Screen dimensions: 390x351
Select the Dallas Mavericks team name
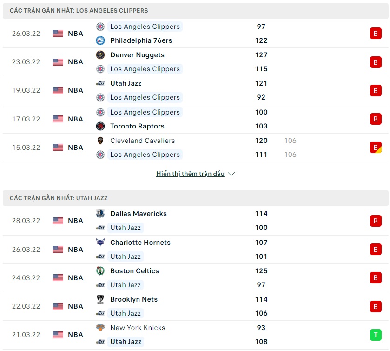(138, 214)
